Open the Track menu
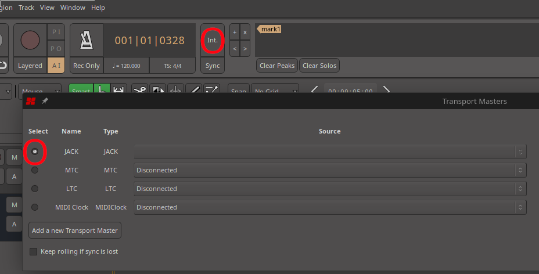Screen dimensions: 539x274 (x=26, y=8)
